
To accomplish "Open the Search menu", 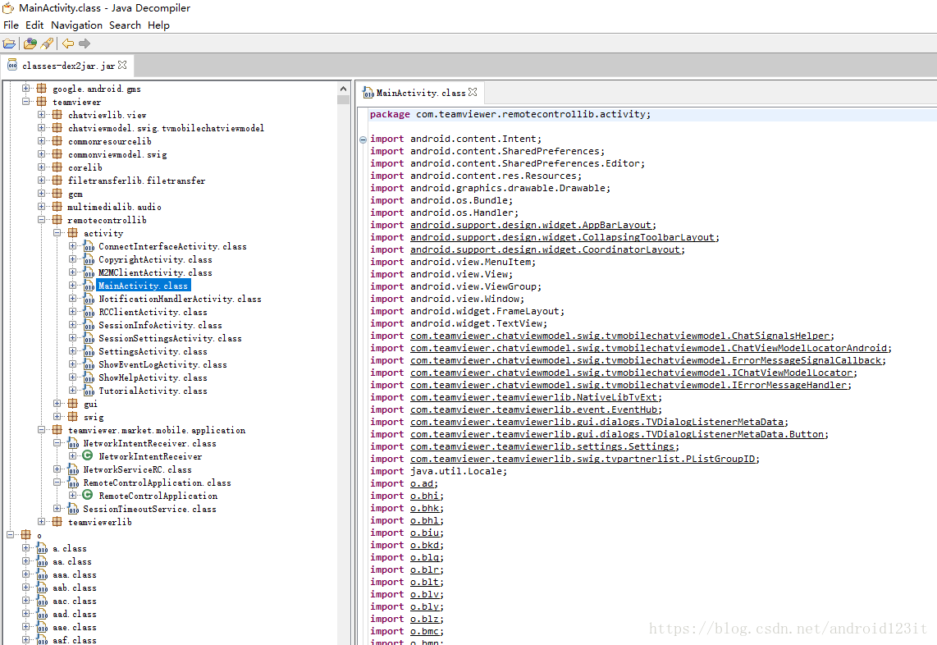I will (125, 25).
